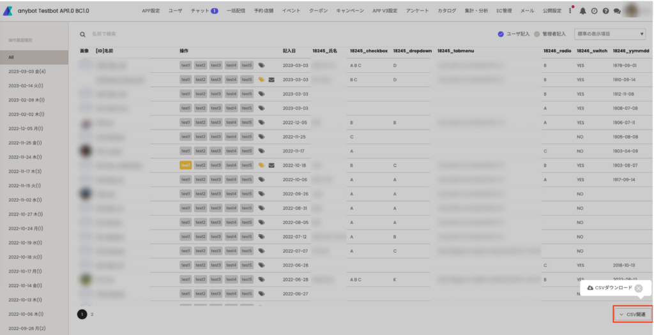Open the notifications bell icon
The width and height of the screenshot is (654, 335).
click(582, 11)
